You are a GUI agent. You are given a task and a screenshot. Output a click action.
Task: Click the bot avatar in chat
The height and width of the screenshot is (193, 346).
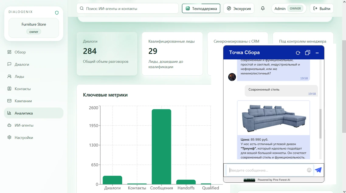click(232, 77)
